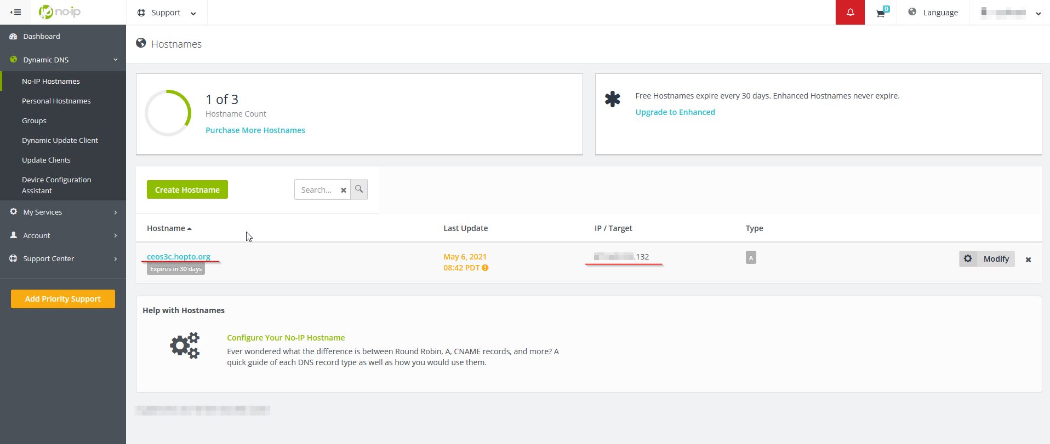
Task: Sort by Hostname column header
Action: coord(169,228)
